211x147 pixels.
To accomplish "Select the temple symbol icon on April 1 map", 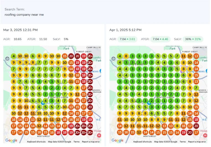I will pyautogui.click(x=113, y=58).
